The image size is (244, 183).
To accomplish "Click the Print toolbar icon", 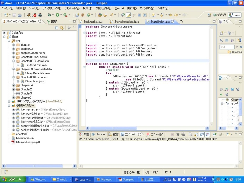I will pyautogui.click(x=20, y=15).
